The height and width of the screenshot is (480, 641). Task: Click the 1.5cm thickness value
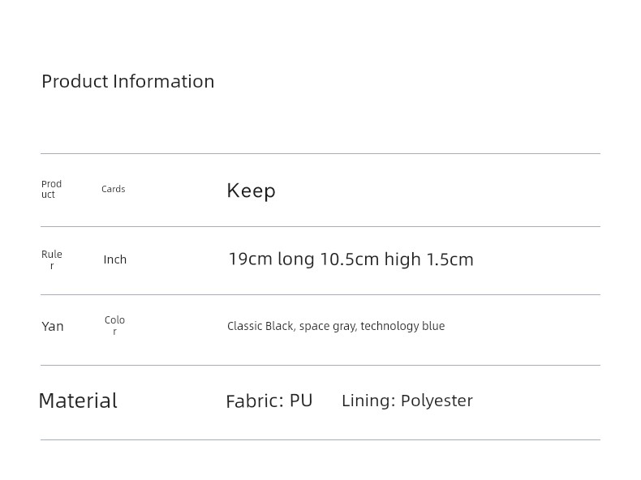450,259
